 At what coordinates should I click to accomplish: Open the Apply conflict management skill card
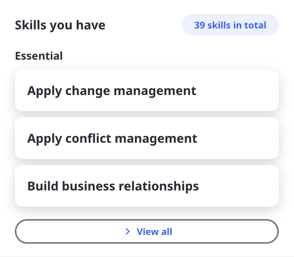[147, 138]
